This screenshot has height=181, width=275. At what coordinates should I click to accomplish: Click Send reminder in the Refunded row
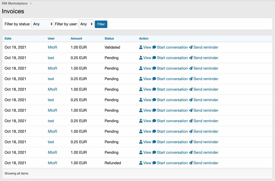coord(206,163)
